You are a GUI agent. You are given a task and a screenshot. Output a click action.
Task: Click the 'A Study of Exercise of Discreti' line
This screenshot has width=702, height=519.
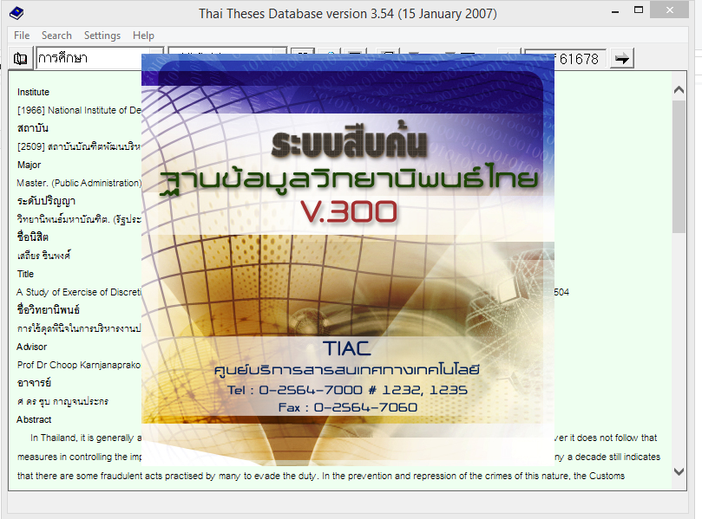pos(79,292)
